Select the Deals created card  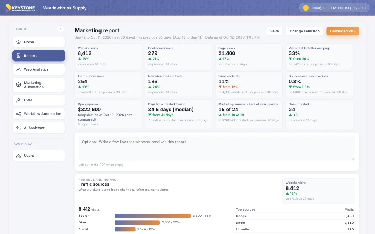pyautogui.click(x=319, y=114)
